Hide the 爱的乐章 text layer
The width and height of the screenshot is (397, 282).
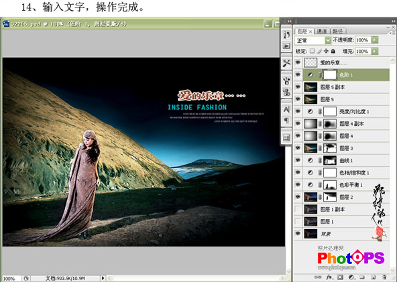[298, 62]
